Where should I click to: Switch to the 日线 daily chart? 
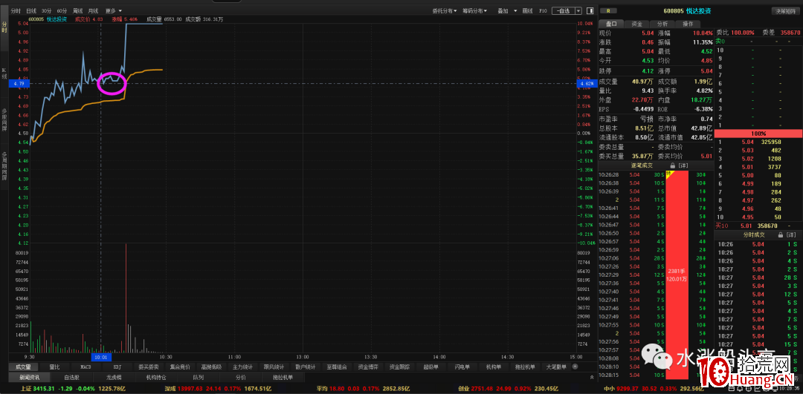click(x=30, y=10)
